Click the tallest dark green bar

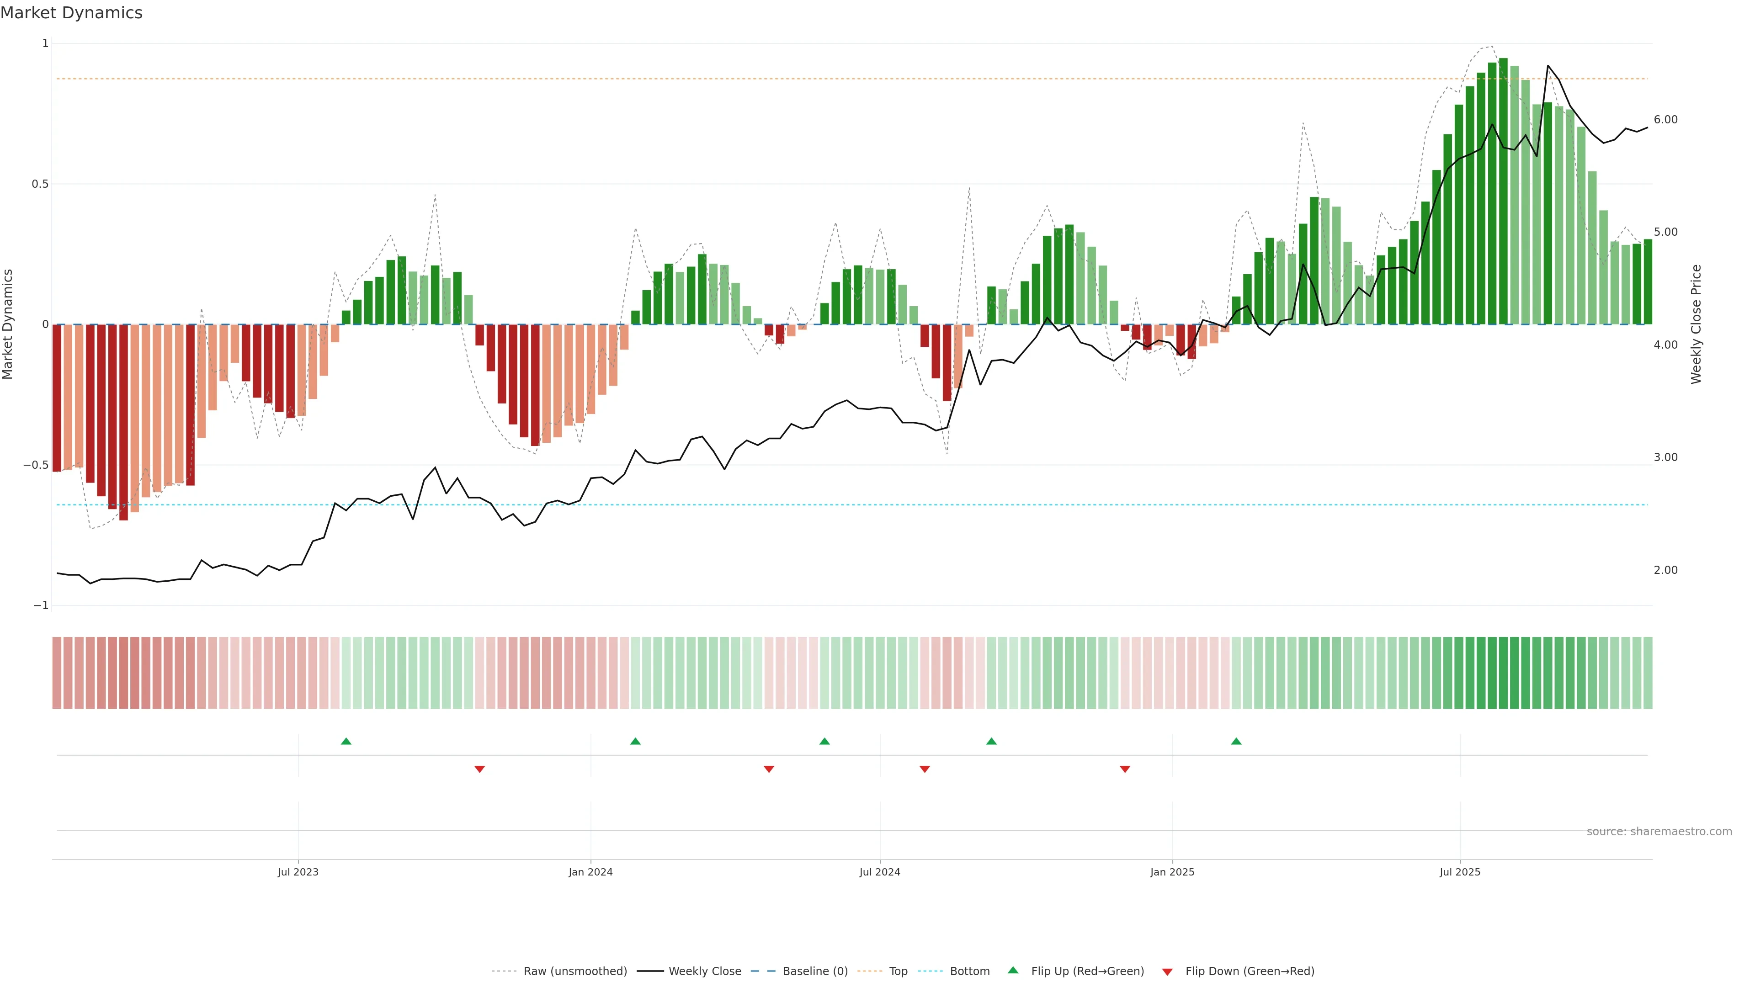(x=1504, y=191)
